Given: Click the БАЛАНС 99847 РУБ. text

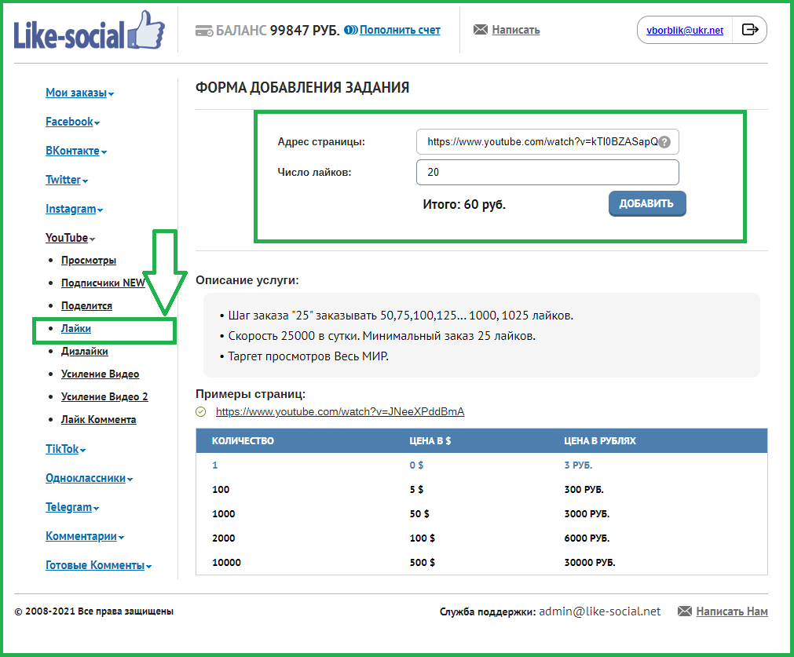Looking at the screenshot, I should tap(277, 31).
